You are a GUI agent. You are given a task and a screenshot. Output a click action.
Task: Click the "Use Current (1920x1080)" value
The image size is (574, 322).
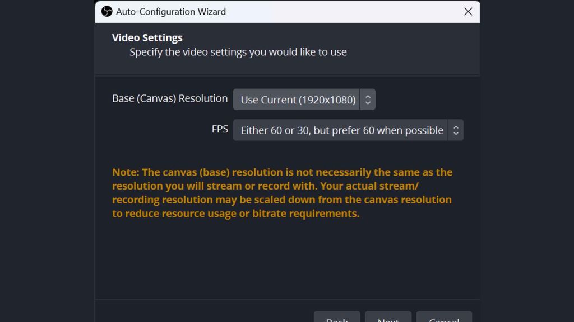click(x=297, y=100)
